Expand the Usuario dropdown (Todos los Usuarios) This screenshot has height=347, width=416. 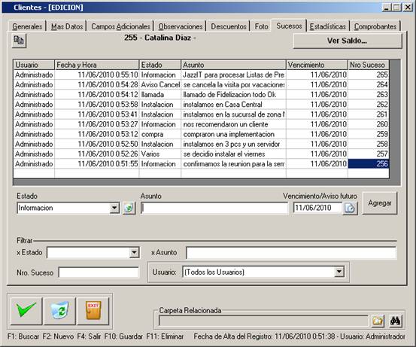click(x=339, y=272)
